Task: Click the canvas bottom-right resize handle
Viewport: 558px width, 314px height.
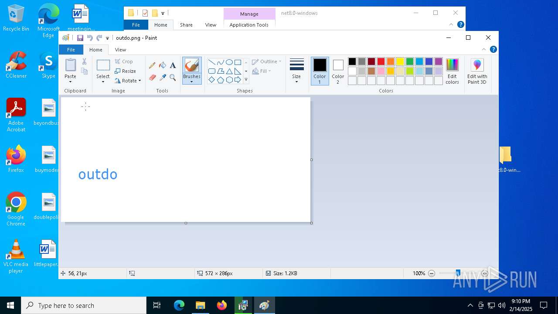Action: coord(311,223)
